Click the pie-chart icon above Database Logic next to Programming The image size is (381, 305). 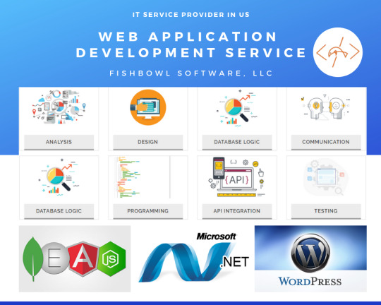(59, 177)
